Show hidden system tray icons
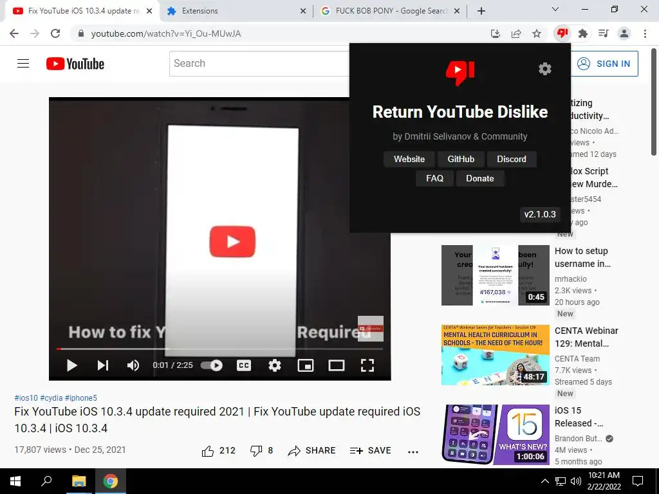Image resolution: width=659 pixels, height=494 pixels. click(x=544, y=481)
